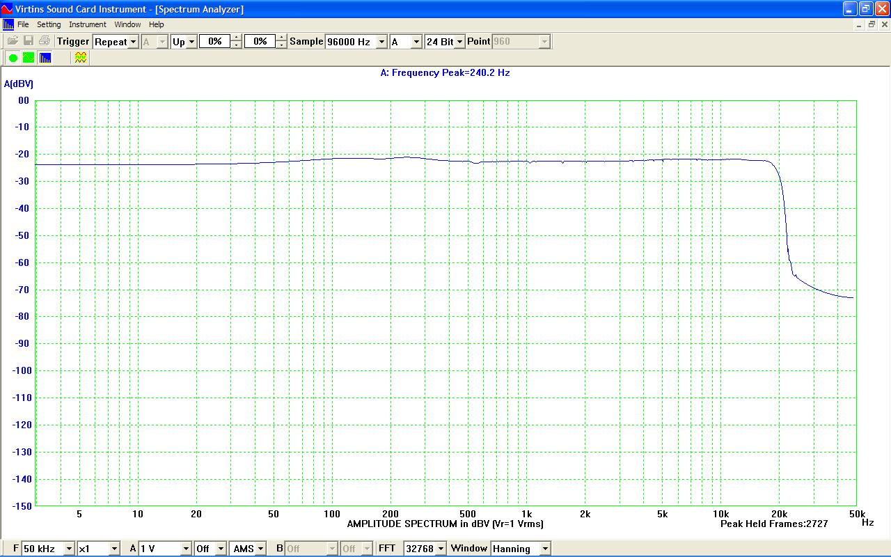Open the 24 Bit depth dropdown
This screenshot has height=557, width=891.
[x=444, y=42]
